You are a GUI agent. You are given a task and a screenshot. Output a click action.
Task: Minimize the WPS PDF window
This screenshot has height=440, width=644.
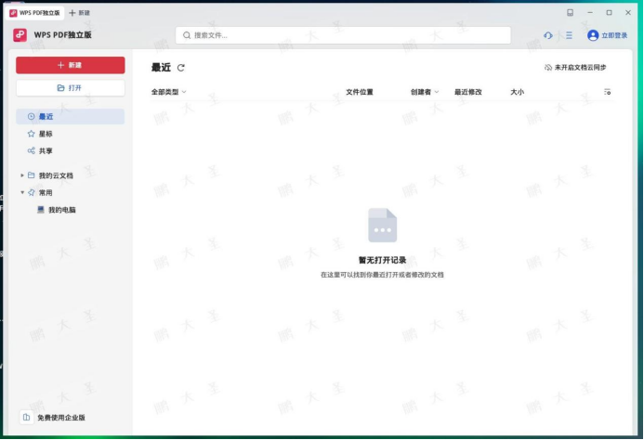click(590, 13)
